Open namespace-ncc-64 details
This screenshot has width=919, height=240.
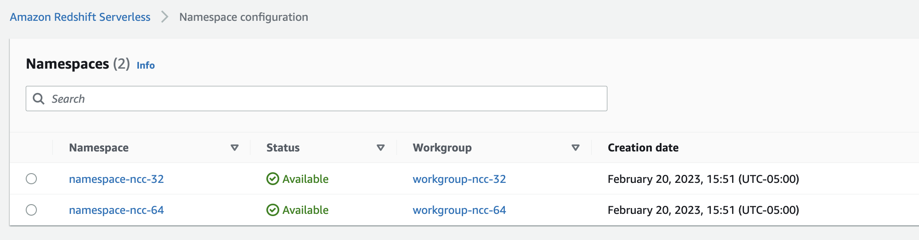(x=116, y=210)
